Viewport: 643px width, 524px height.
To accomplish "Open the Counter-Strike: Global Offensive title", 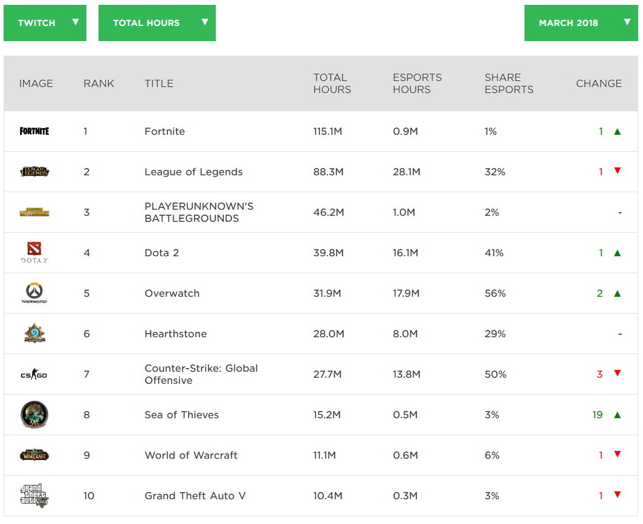I will click(x=201, y=374).
